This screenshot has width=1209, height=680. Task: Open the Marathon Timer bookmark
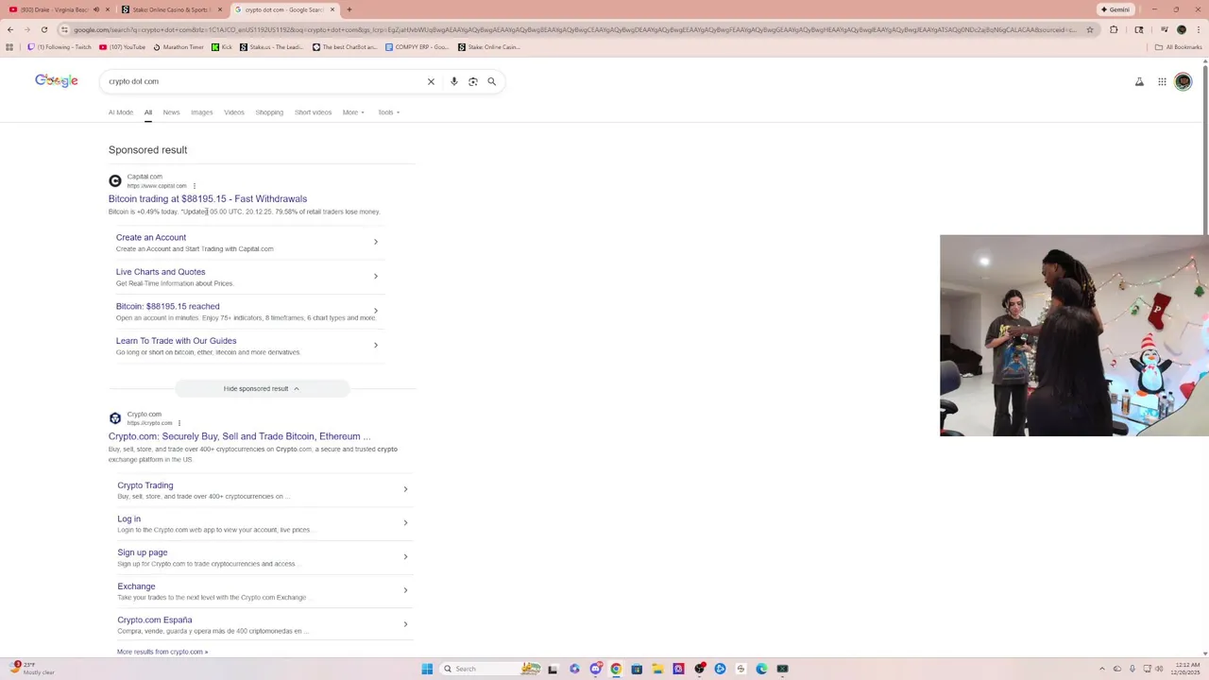[179, 47]
